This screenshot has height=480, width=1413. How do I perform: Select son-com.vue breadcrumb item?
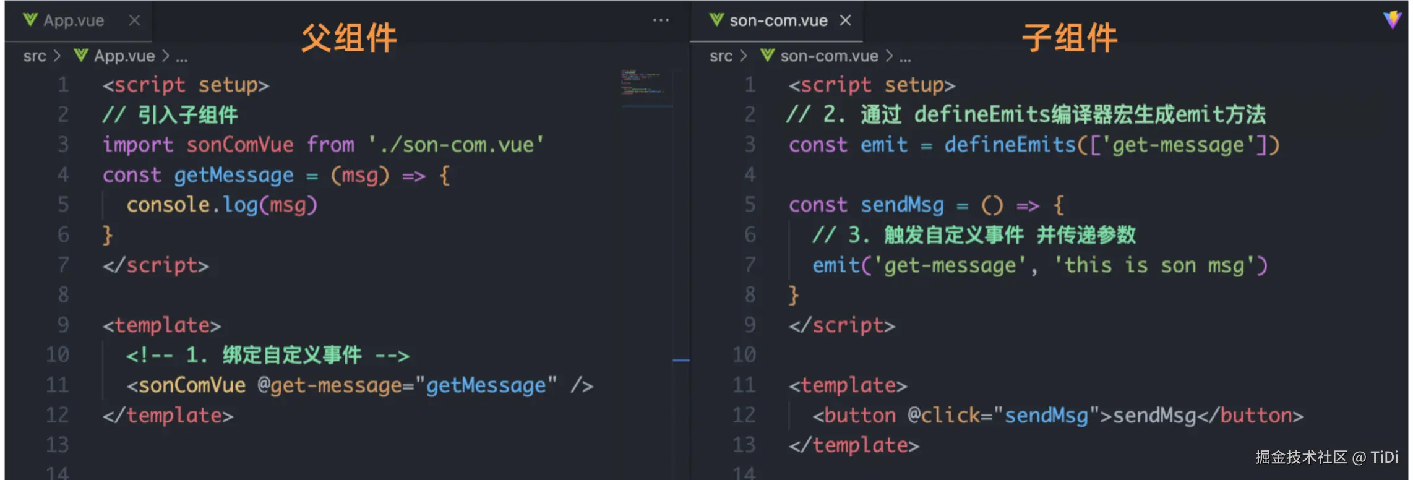829,56
